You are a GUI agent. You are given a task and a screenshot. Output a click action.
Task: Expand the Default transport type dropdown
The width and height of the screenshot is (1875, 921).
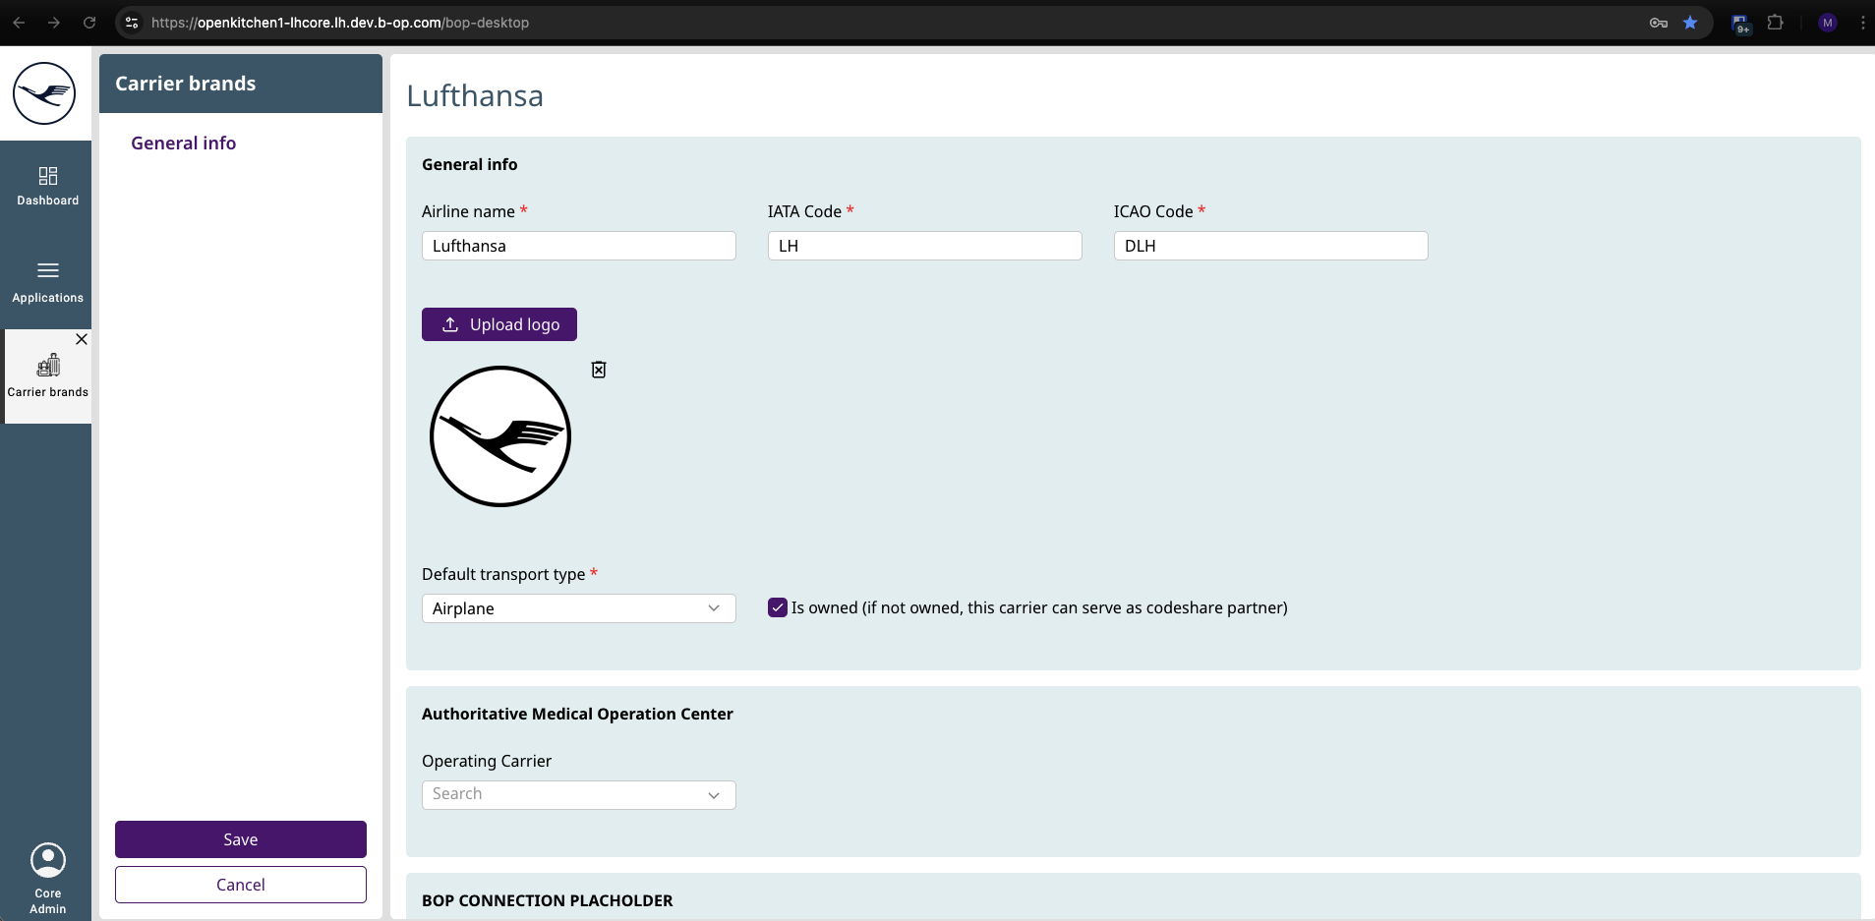point(578,608)
